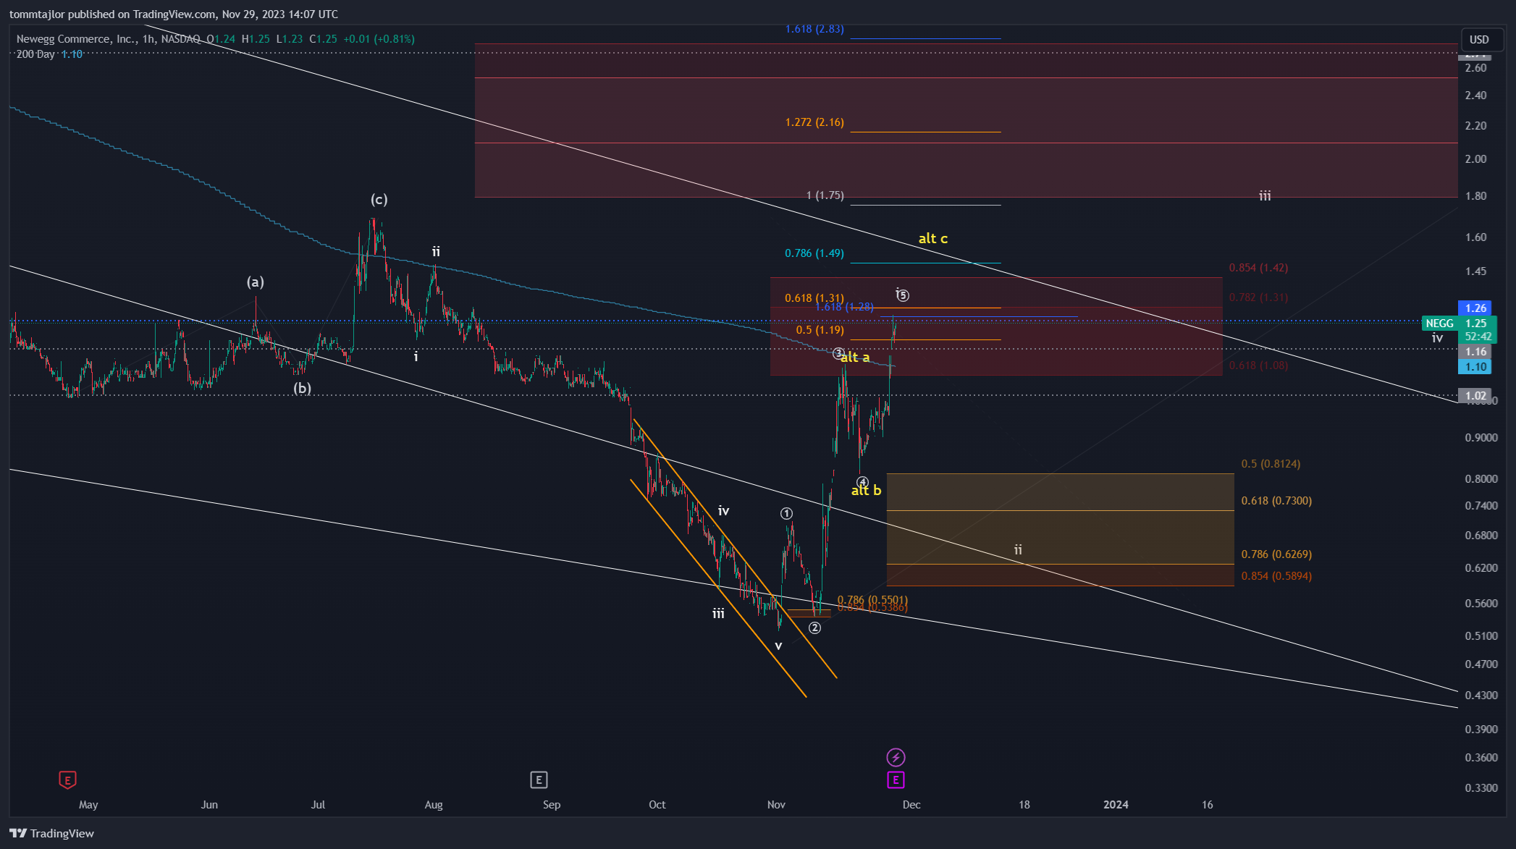The image size is (1516, 849).
Task: Click the 'iv' label inside the orange channel
Action: 723,511
